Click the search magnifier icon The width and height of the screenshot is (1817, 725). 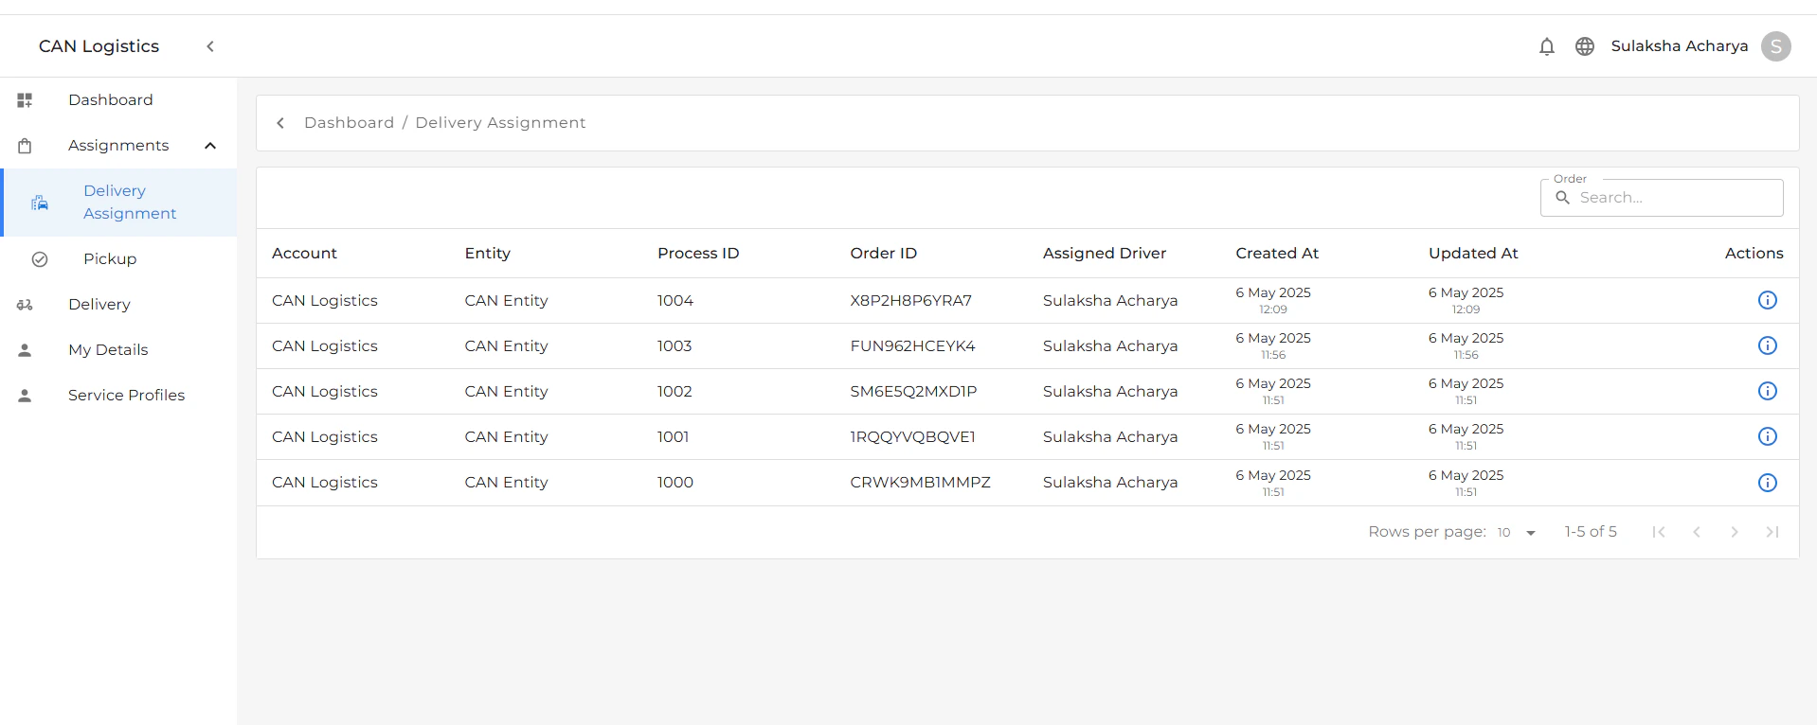click(1563, 198)
